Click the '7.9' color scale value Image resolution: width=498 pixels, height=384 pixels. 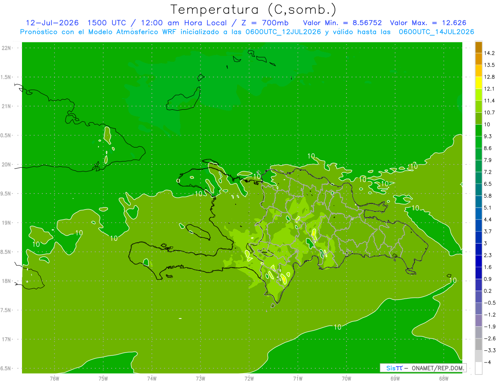pos(488,160)
